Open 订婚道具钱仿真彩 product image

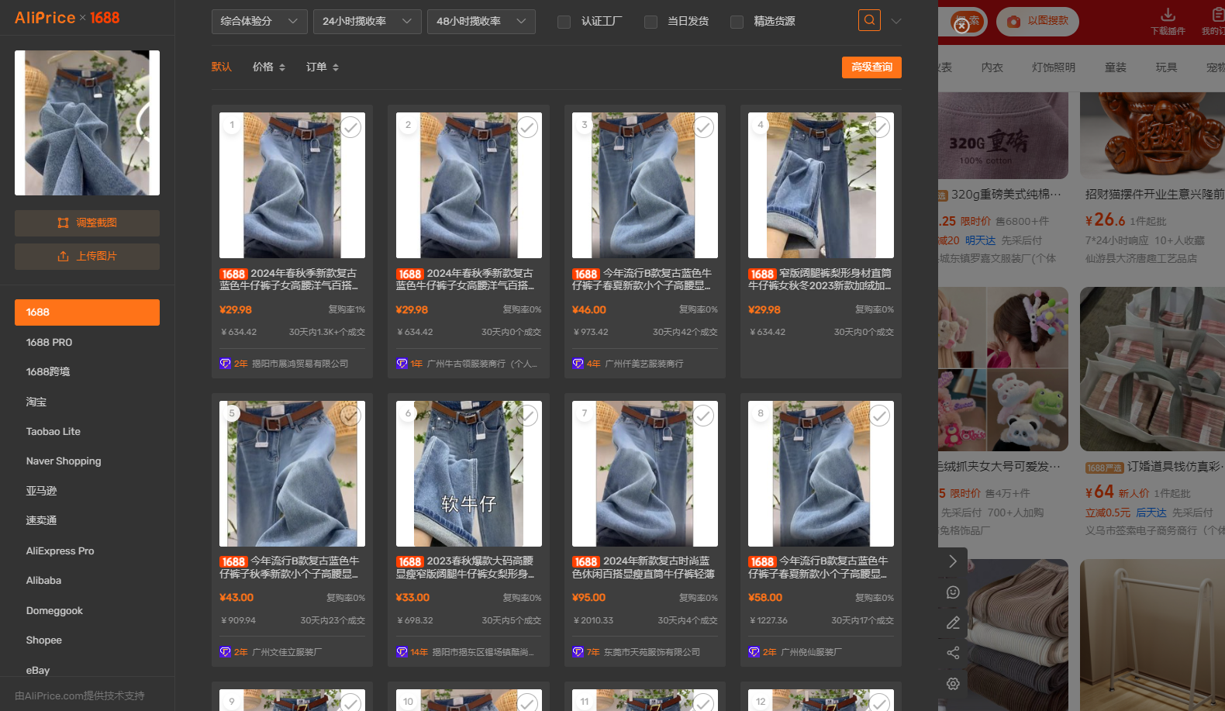click(x=1152, y=369)
